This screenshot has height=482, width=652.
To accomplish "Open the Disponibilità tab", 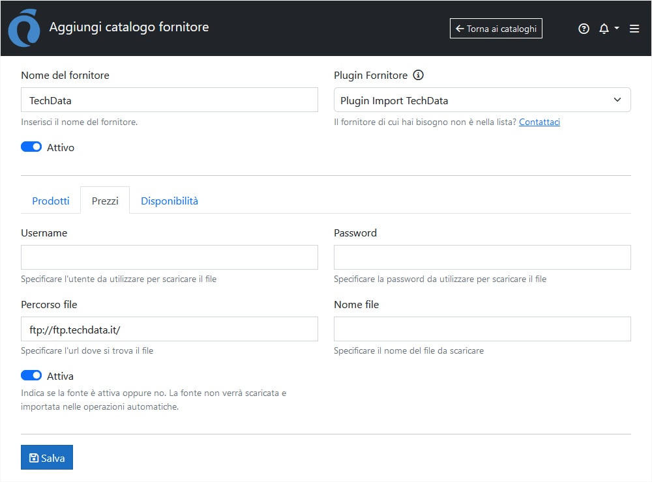I will click(x=169, y=201).
